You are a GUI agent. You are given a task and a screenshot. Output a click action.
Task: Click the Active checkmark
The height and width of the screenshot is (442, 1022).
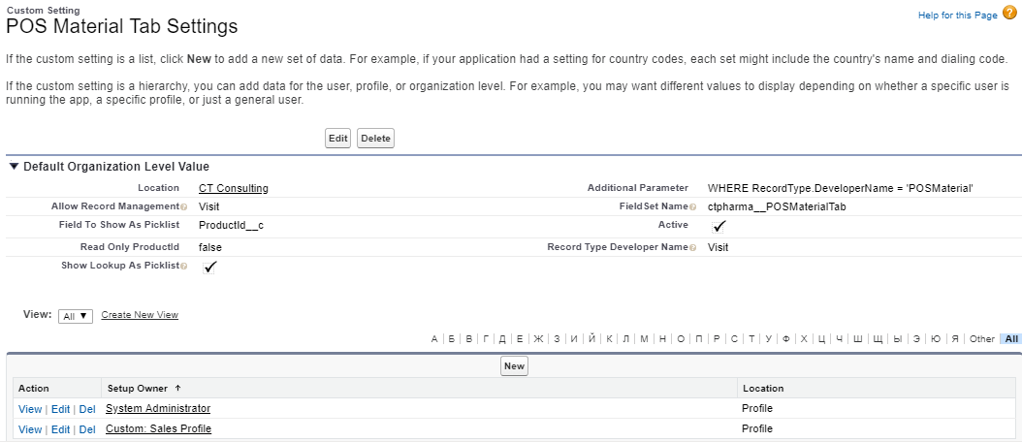(719, 227)
